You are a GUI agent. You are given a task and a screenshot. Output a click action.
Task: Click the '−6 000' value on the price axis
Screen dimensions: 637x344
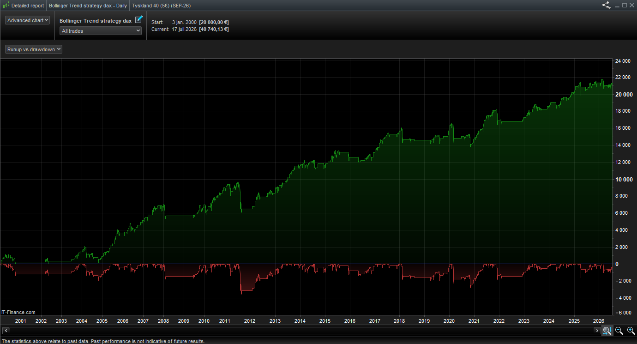click(x=623, y=313)
